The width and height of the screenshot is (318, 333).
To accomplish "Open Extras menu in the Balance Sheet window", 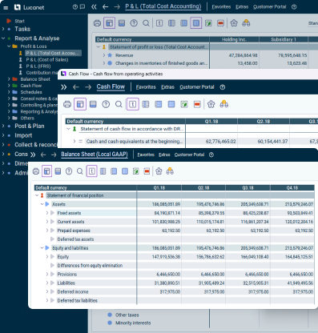I will coord(164,154).
